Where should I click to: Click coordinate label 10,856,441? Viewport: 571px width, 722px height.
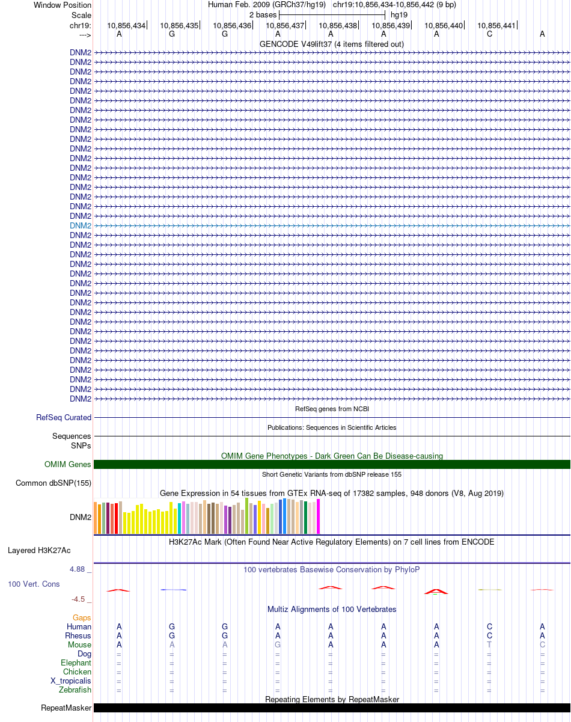pyautogui.click(x=496, y=25)
